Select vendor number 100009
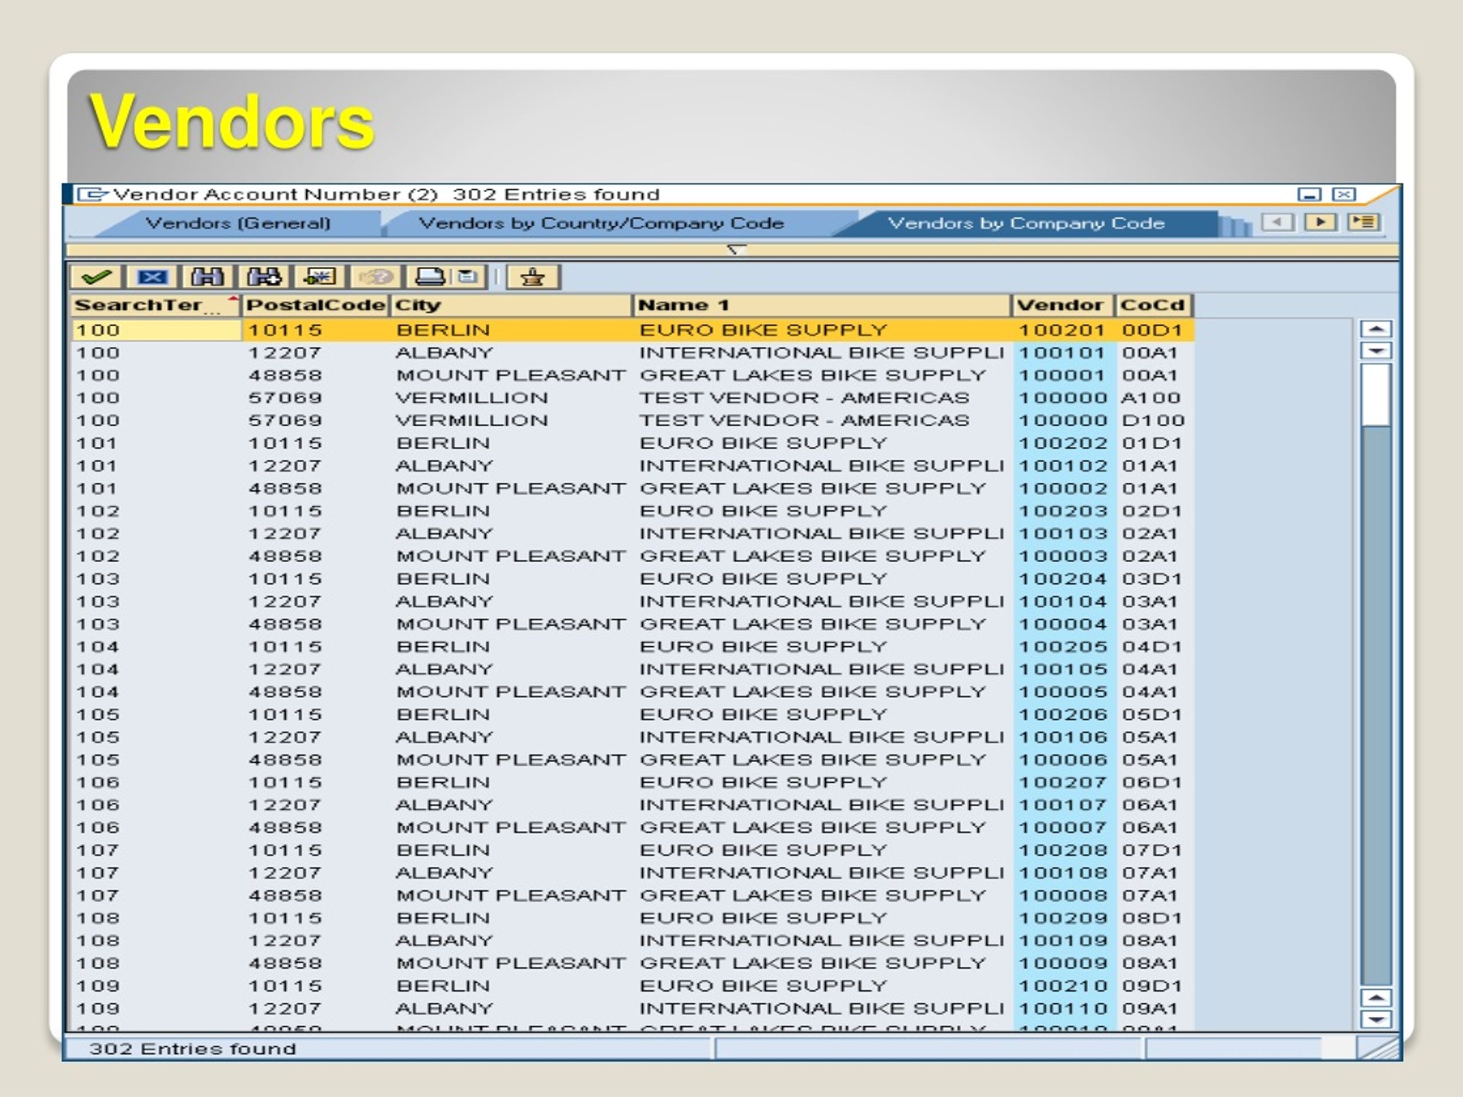 pos(1062,963)
